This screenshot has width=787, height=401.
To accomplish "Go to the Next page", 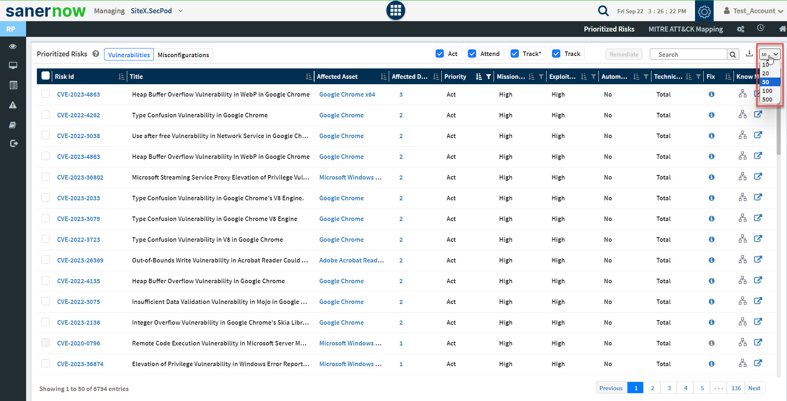I will point(754,388).
